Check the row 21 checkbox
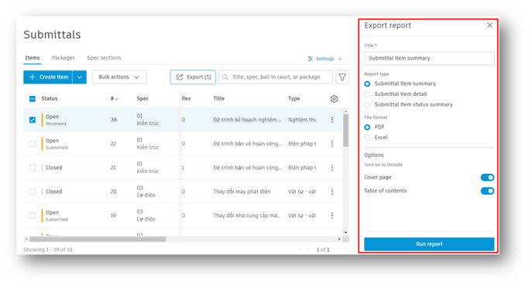The image size is (532, 287). coord(33,168)
